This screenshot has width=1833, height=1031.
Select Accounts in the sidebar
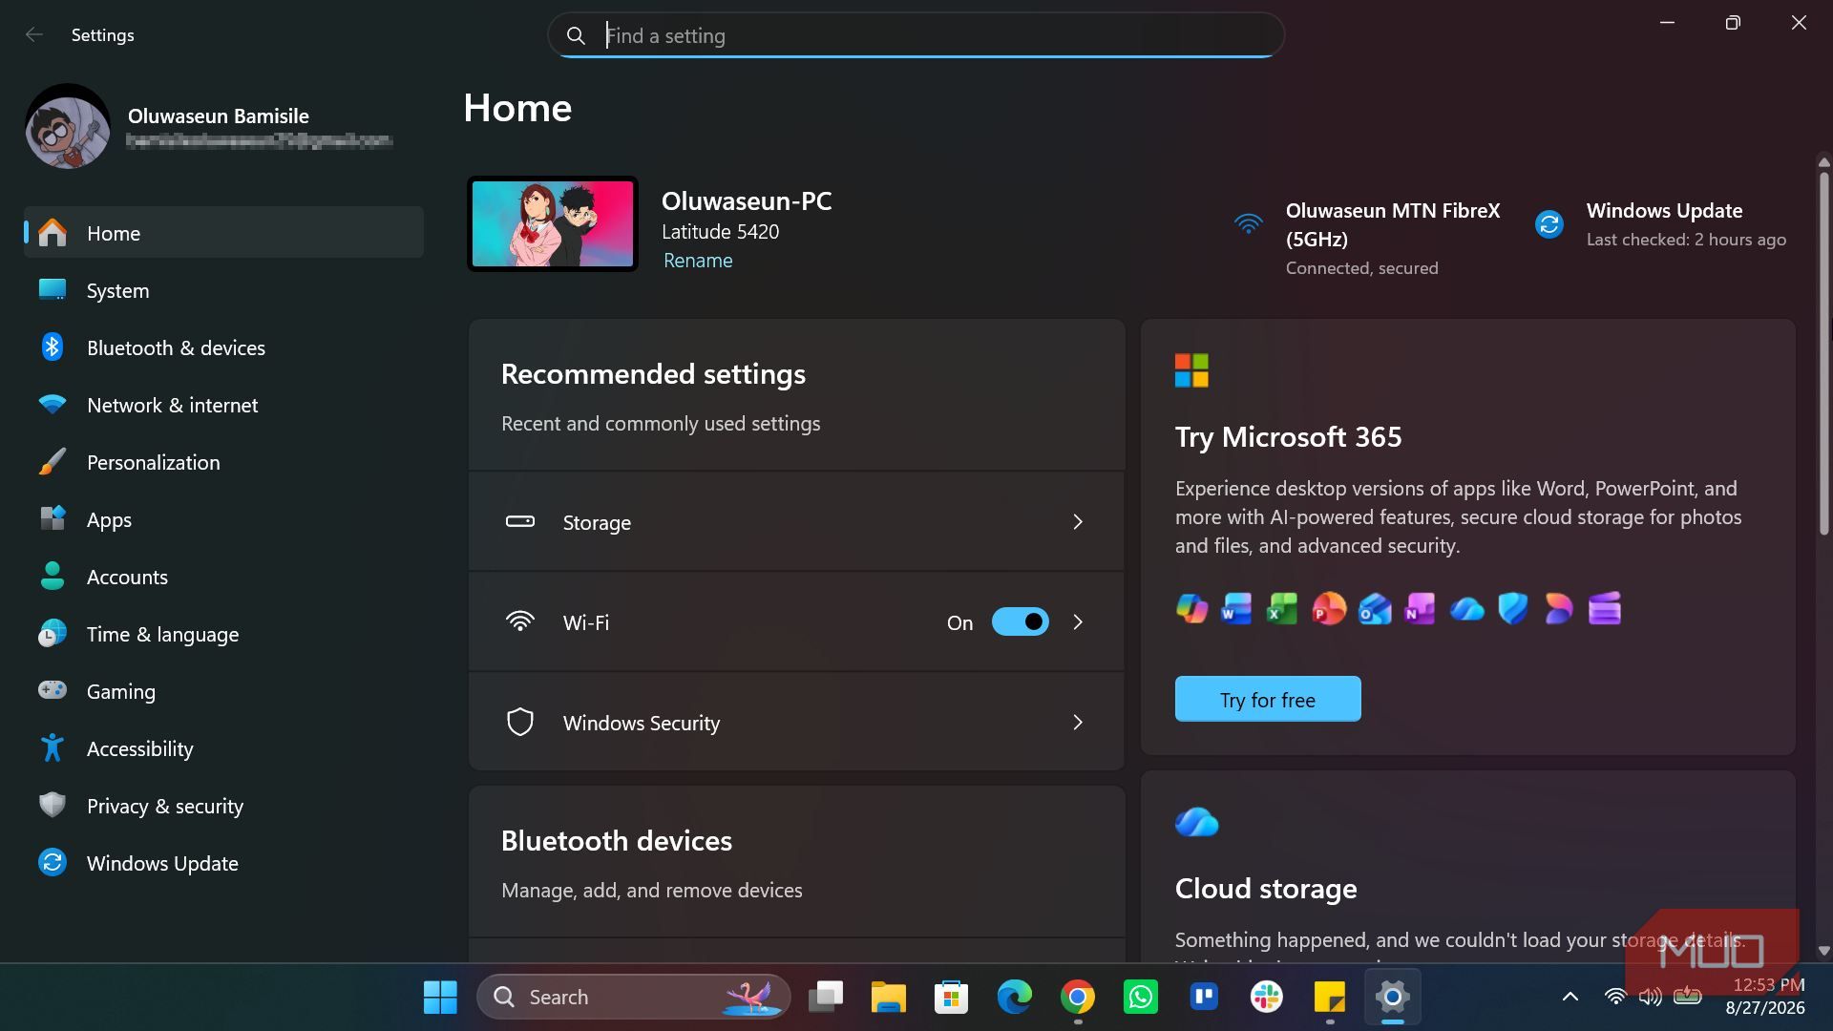click(x=223, y=577)
